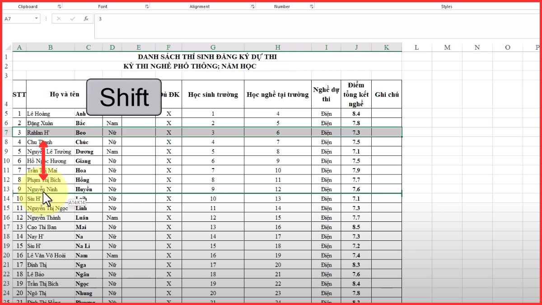
Task: Select column B header
Action: pyautogui.click(x=51, y=47)
